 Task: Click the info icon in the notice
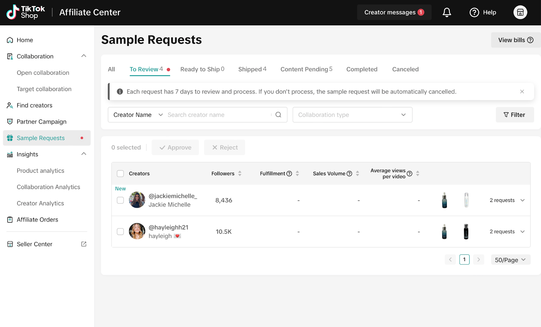tap(120, 92)
